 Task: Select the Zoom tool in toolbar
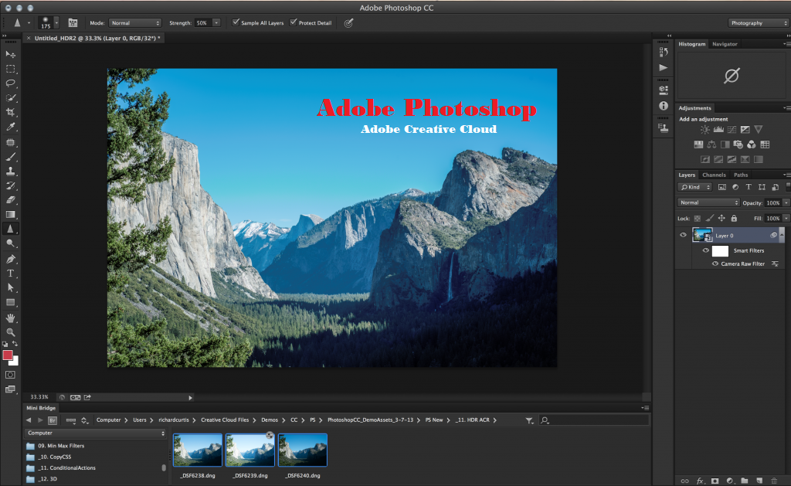10,332
